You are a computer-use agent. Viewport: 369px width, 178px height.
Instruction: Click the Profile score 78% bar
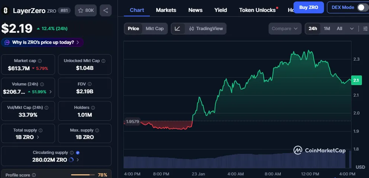[82, 175]
